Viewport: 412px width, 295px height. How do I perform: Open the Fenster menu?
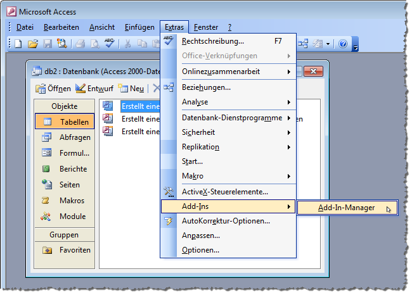[206, 27]
